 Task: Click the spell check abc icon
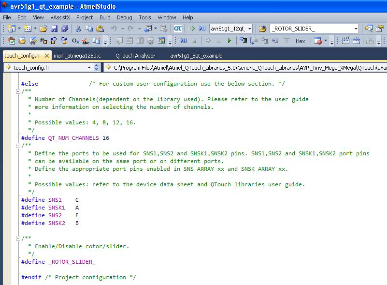tap(86, 41)
